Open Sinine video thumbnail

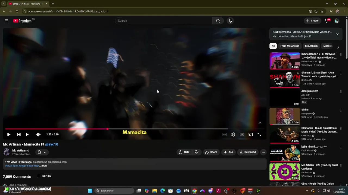(x=285, y=116)
